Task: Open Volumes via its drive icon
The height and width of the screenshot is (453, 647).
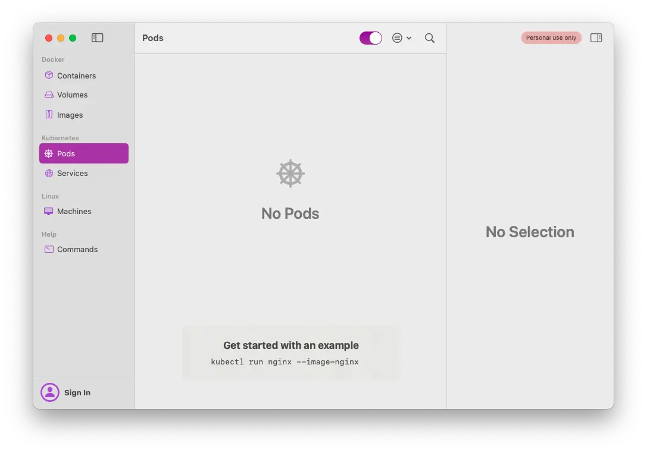Action: click(x=49, y=95)
